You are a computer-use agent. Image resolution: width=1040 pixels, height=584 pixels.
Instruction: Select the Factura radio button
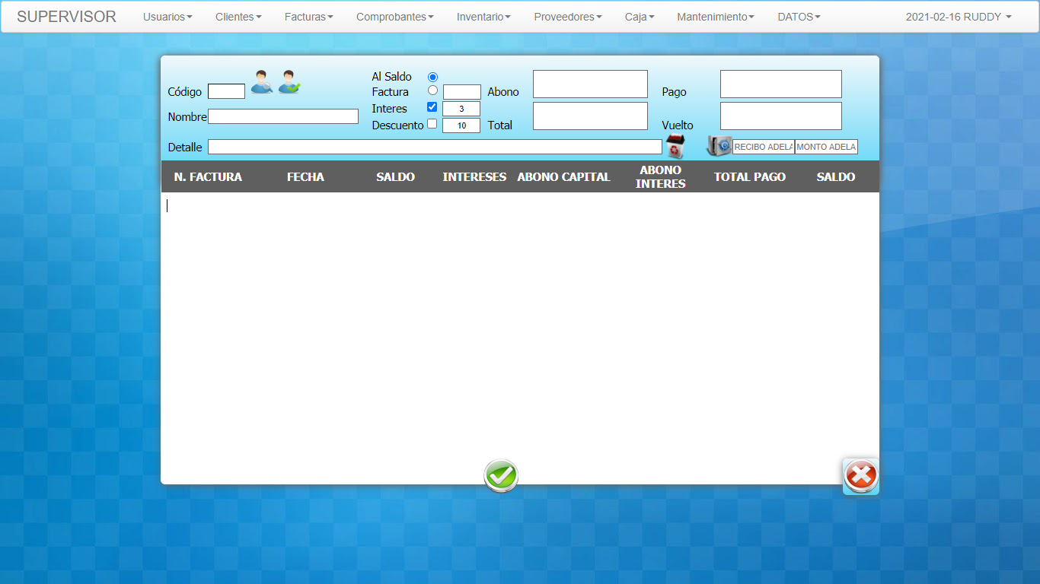click(432, 90)
